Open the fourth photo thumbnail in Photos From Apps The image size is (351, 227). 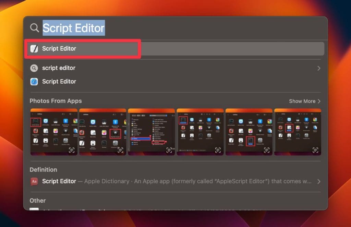(x=200, y=132)
